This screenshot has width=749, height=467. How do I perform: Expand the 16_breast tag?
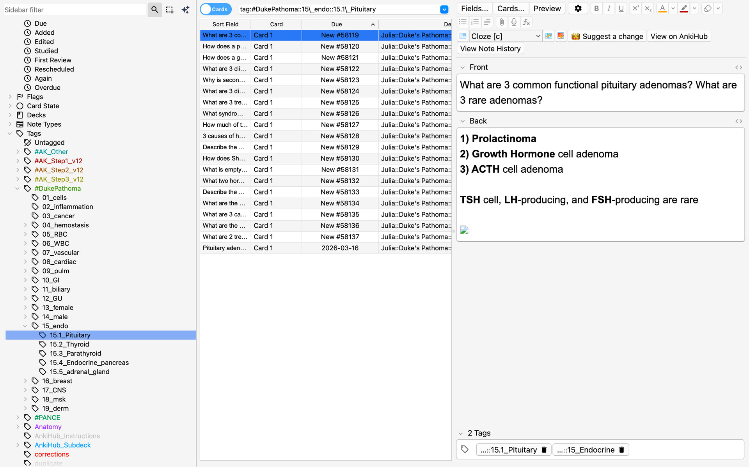25,381
